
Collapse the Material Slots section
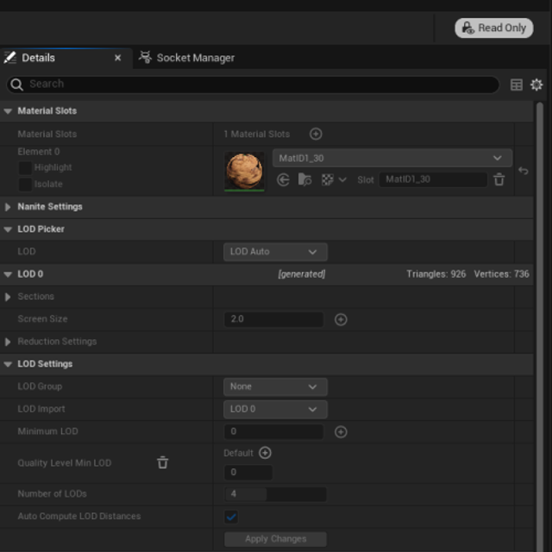click(x=8, y=111)
